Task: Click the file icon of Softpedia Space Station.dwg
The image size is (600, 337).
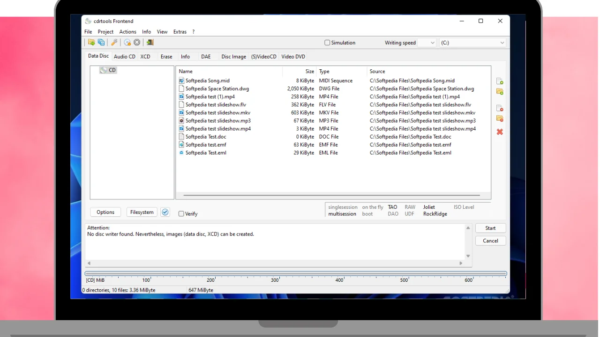Action: pyautogui.click(x=181, y=88)
